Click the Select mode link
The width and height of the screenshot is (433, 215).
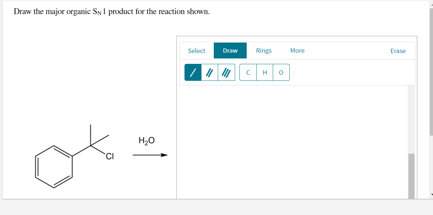(x=196, y=51)
